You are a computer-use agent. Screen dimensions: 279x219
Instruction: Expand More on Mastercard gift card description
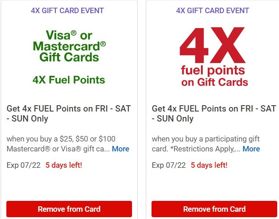(121, 149)
